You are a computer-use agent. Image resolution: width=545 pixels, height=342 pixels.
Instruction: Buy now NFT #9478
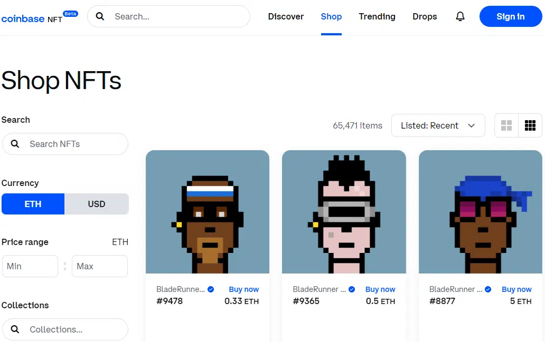point(243,289)
